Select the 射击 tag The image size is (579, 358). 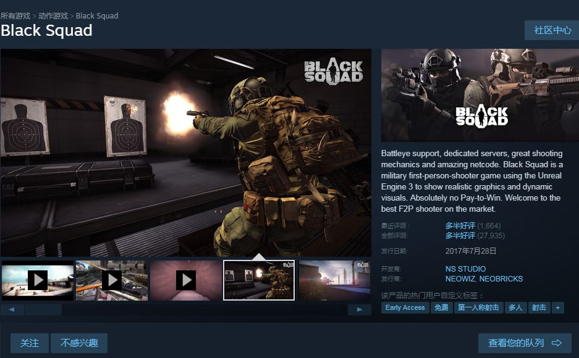coord(539,307)
